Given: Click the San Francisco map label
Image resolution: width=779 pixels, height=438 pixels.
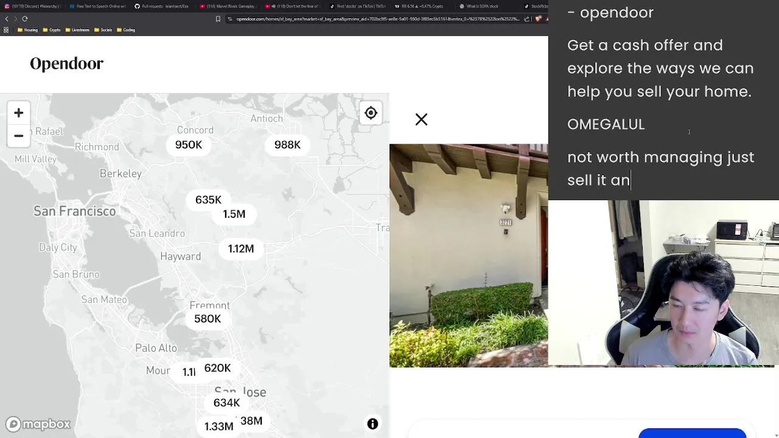Looking at the screenshot, I should coord(74,211).
